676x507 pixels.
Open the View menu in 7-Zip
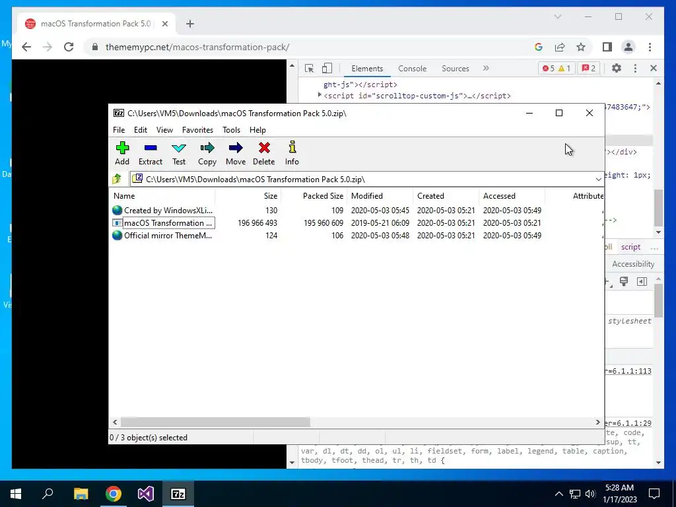point(164,130)
